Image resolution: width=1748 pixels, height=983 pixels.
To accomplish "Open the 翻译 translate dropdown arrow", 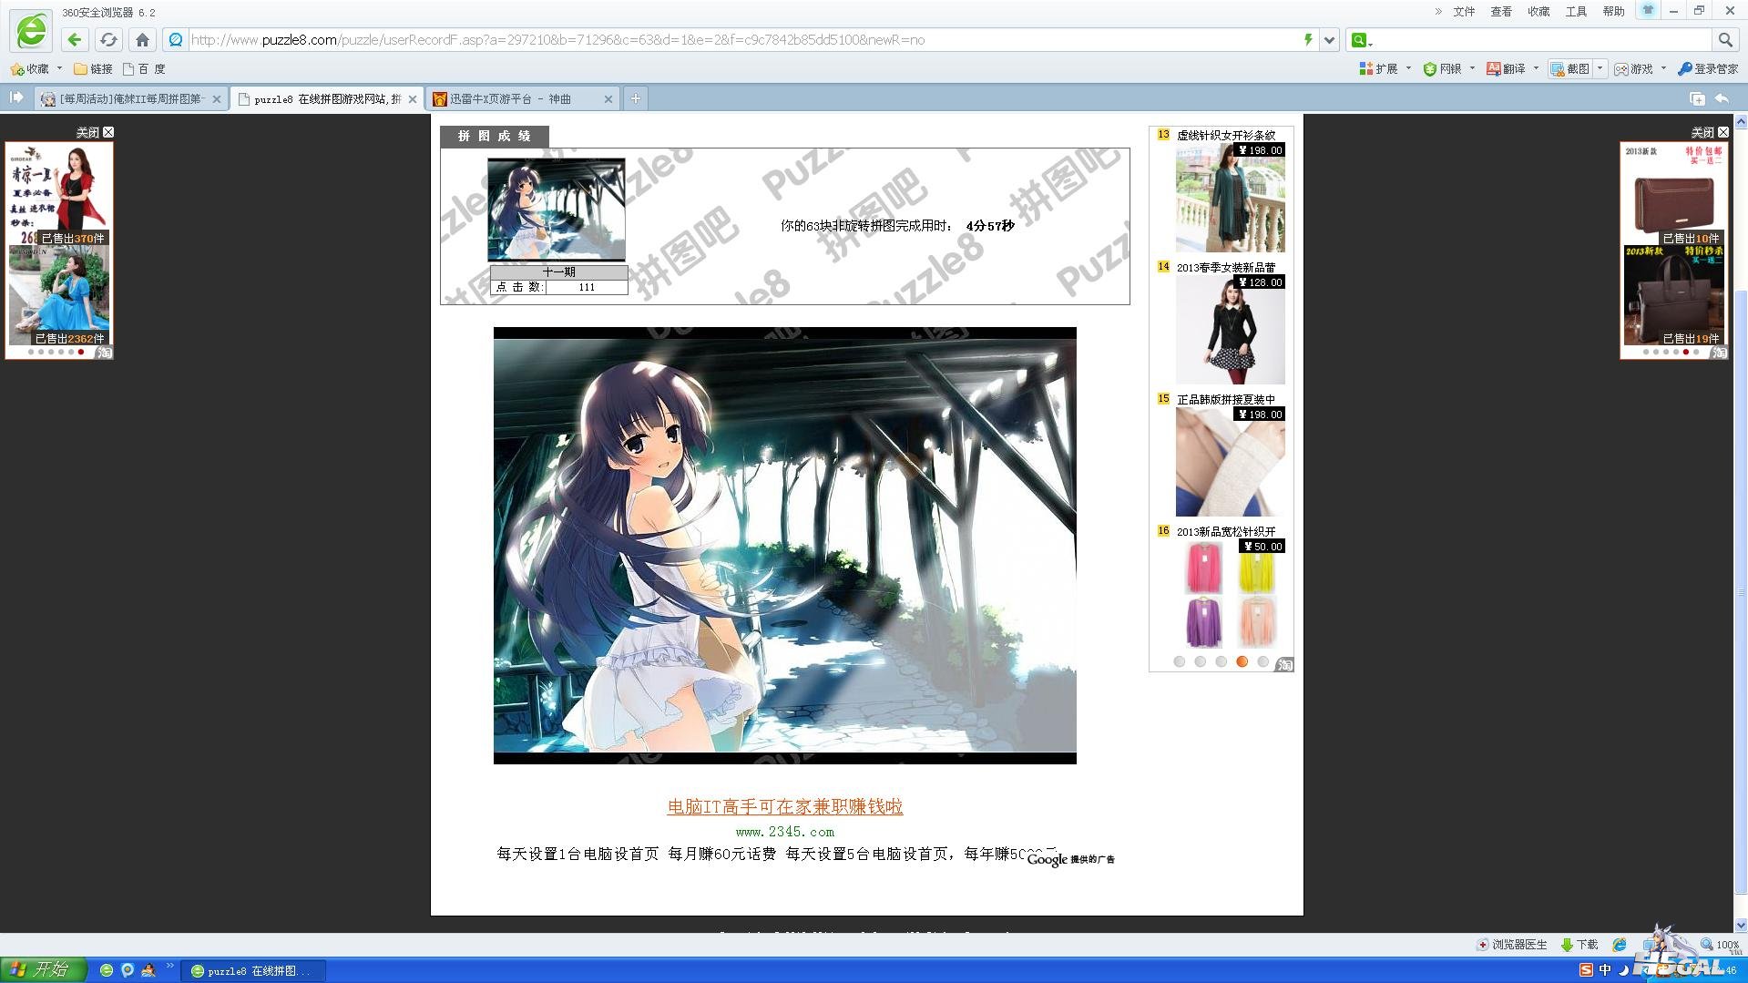I will (x=1536, y=68).
